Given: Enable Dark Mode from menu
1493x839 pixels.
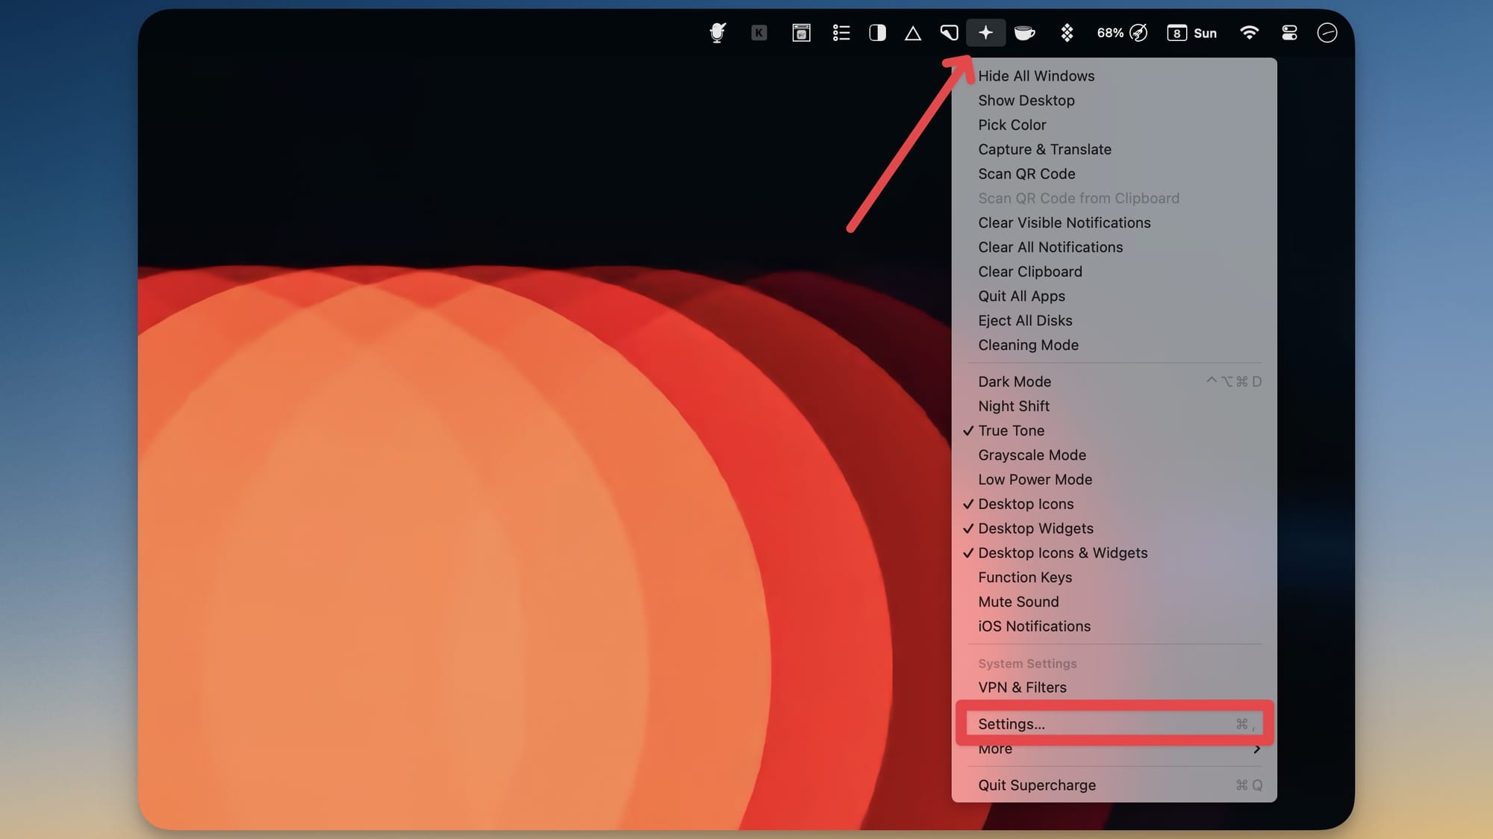Looking at the screenshot, I should pyautogui.click(x=1114, y=381).
